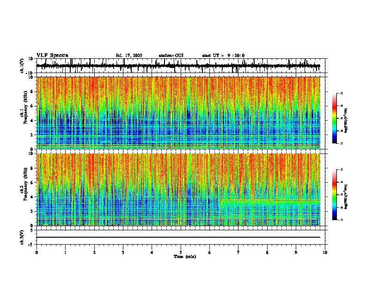Click the "3" tick on time axis
Image resolution: width=366 pixels, height=283 pixels.
click(123, 252)
